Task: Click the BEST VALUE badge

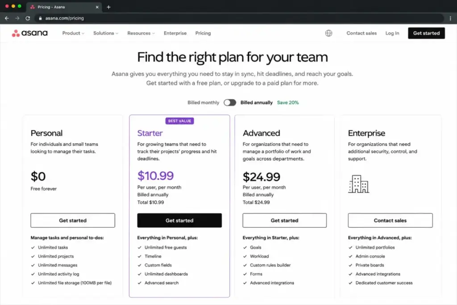Action: 179,121
